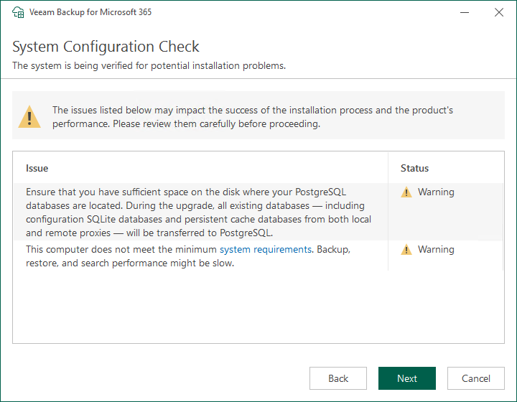
Task: Click the Veeam app icon in title bar
Action: pyautogui.click(x=19, y=12)
